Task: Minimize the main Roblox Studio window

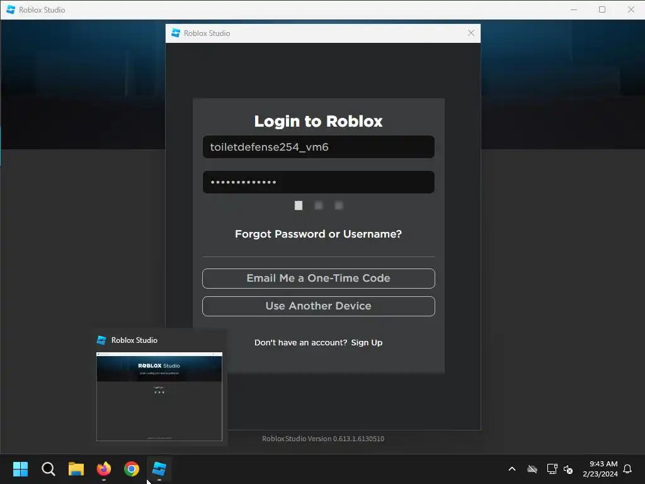Action: pyautogui.click(x=574, y=9)
